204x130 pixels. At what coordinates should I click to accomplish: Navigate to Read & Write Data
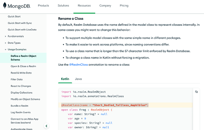[21, 73]
